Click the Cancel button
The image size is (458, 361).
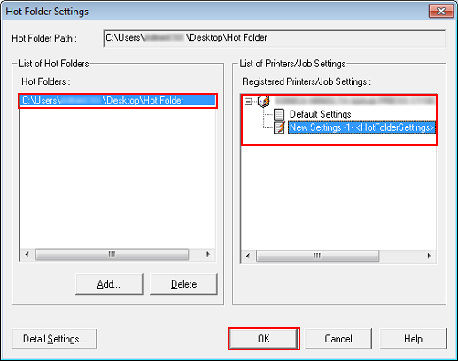click(x=338, y=339)
